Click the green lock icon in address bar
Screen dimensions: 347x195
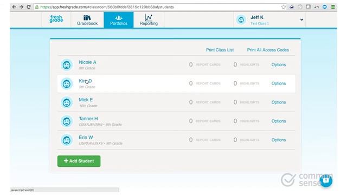[37, 7]
